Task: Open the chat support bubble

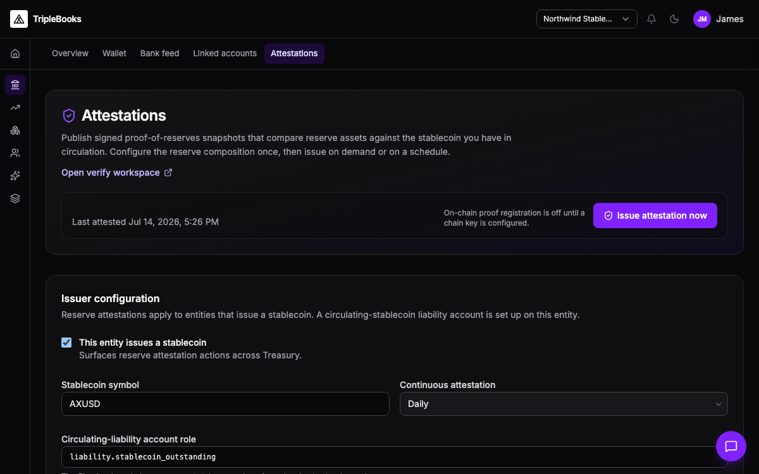Action: coord(731,446)
